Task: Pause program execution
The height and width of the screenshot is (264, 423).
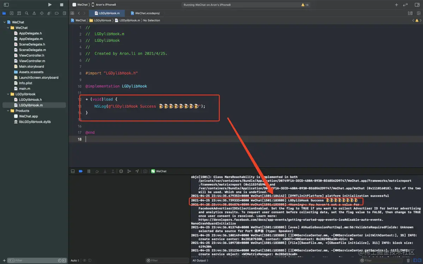Action: point(89,171)
